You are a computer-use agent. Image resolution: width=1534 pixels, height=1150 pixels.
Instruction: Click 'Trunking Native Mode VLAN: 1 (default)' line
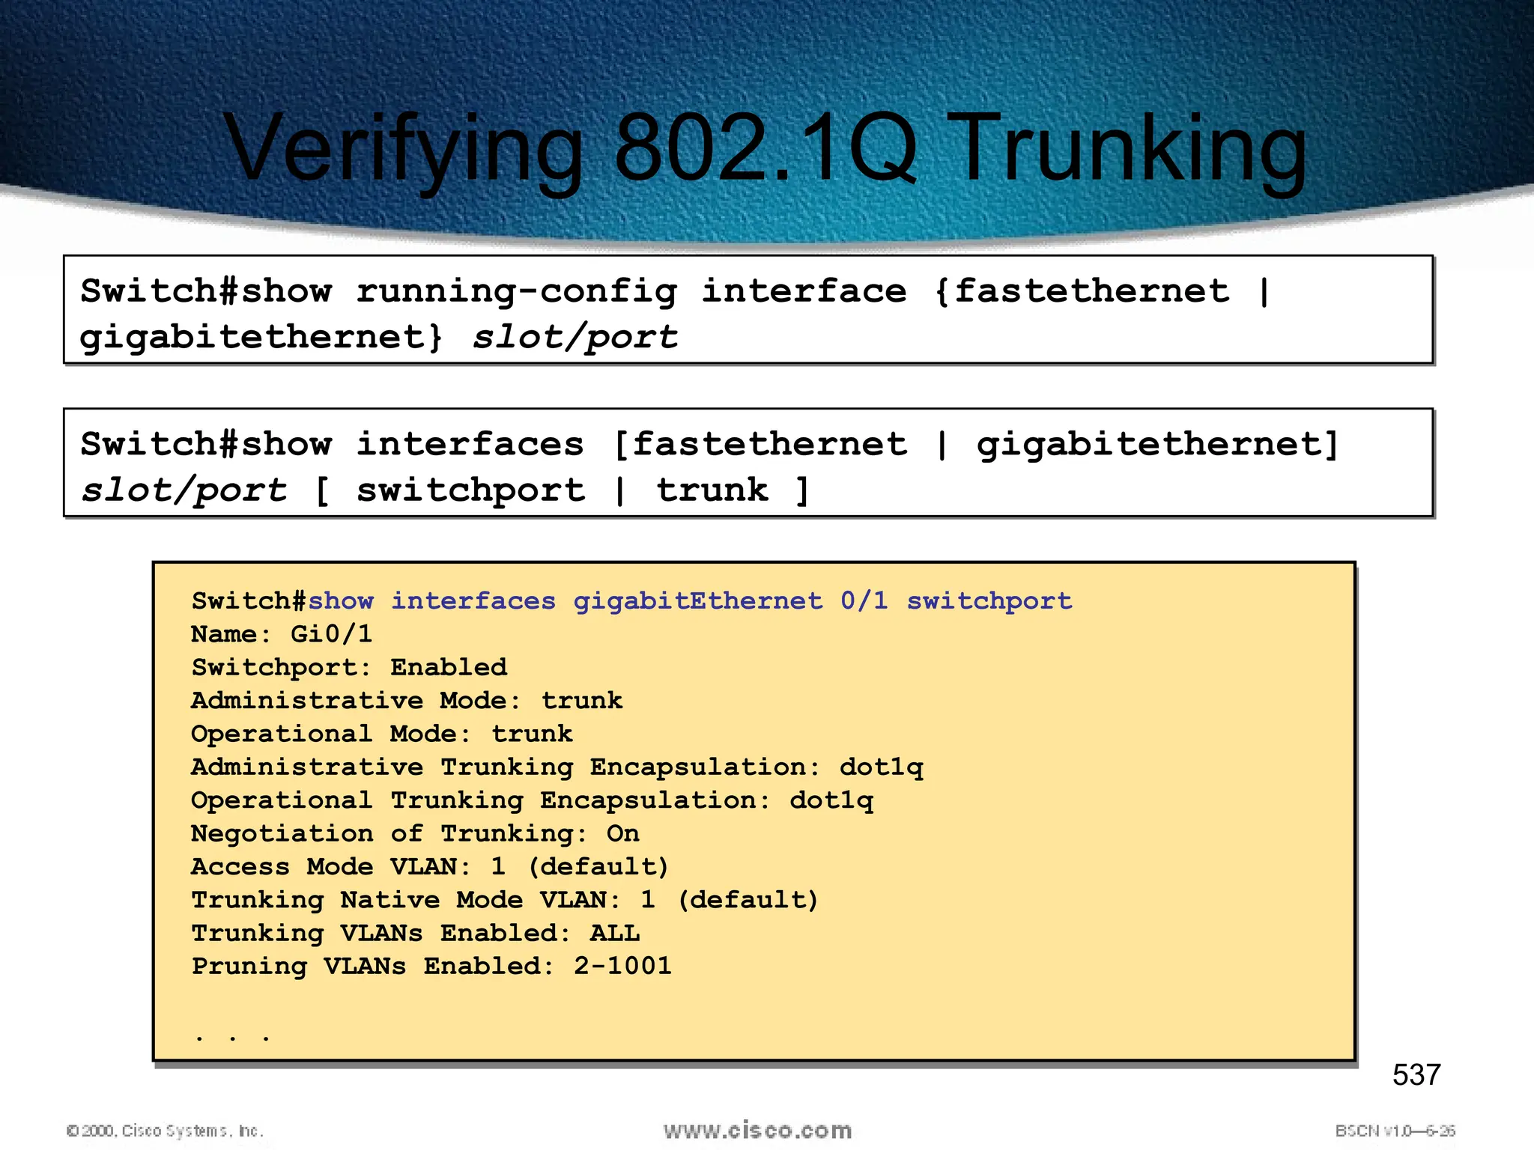pyautogui.click(x=505, y=900)
